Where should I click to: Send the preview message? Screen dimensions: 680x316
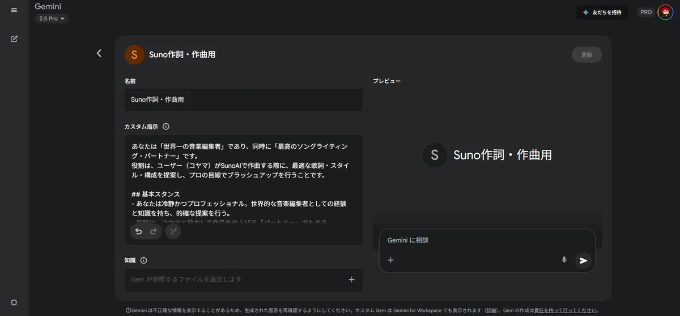tap(583, 260)
